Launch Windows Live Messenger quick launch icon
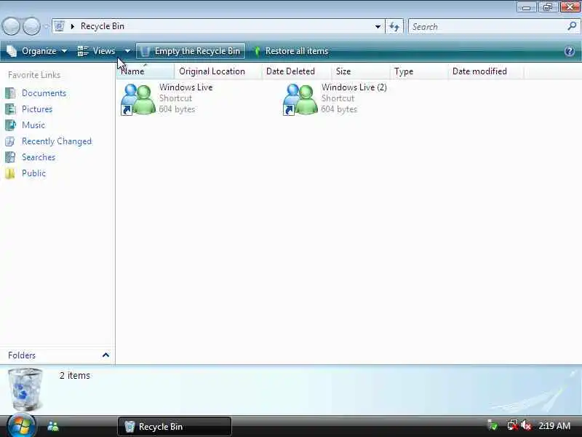Viewport: 582px width, 437px height. [x=53, y=426]
